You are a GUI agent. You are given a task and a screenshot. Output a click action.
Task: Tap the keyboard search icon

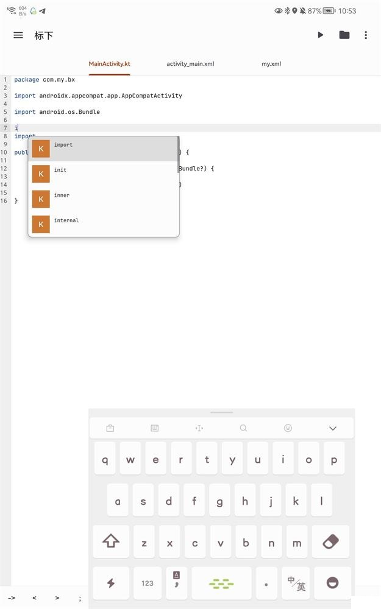243,428
